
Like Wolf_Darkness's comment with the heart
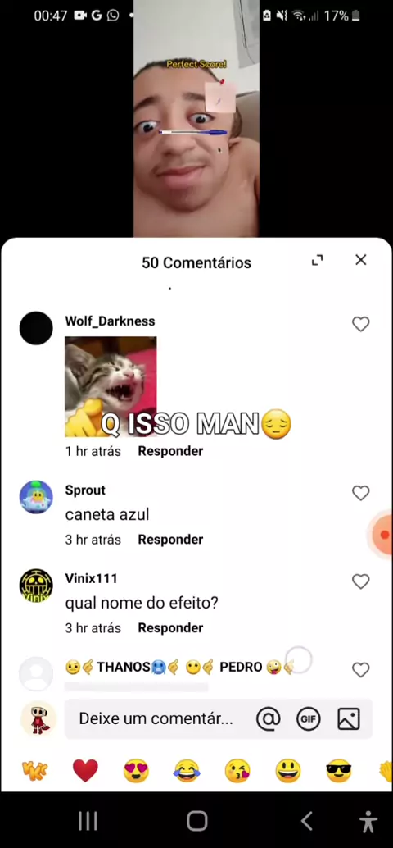(x=360, y=324)
